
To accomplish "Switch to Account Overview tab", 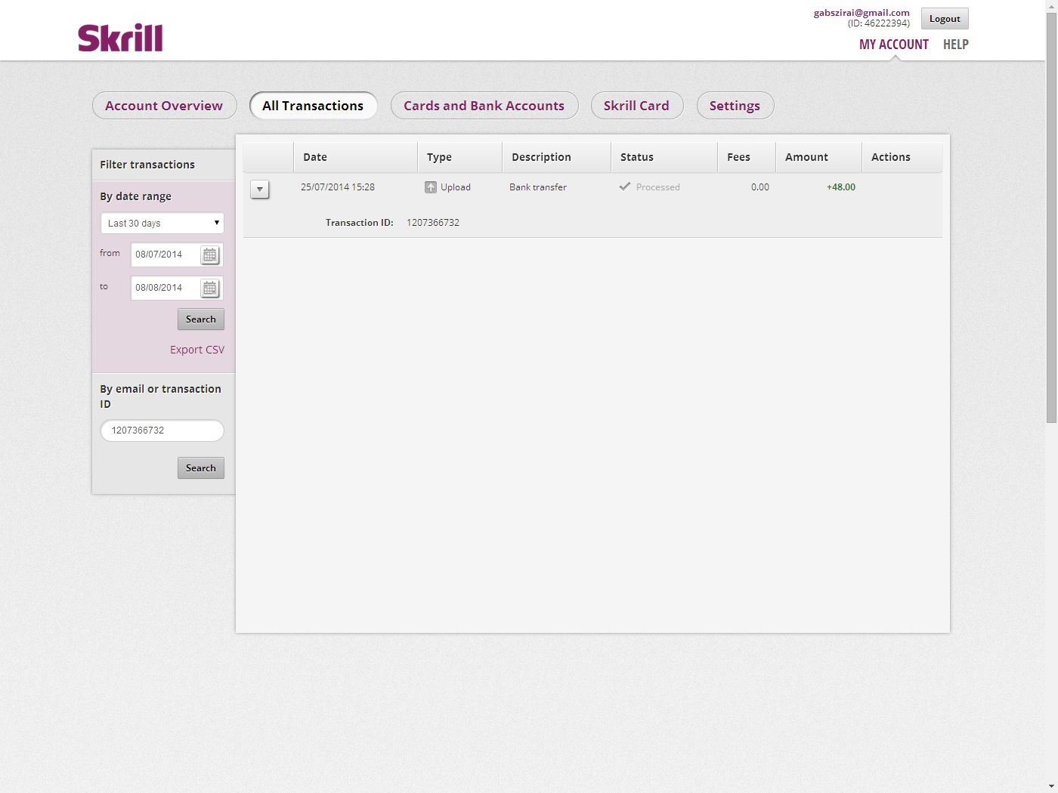I will (x=164, y=106).
